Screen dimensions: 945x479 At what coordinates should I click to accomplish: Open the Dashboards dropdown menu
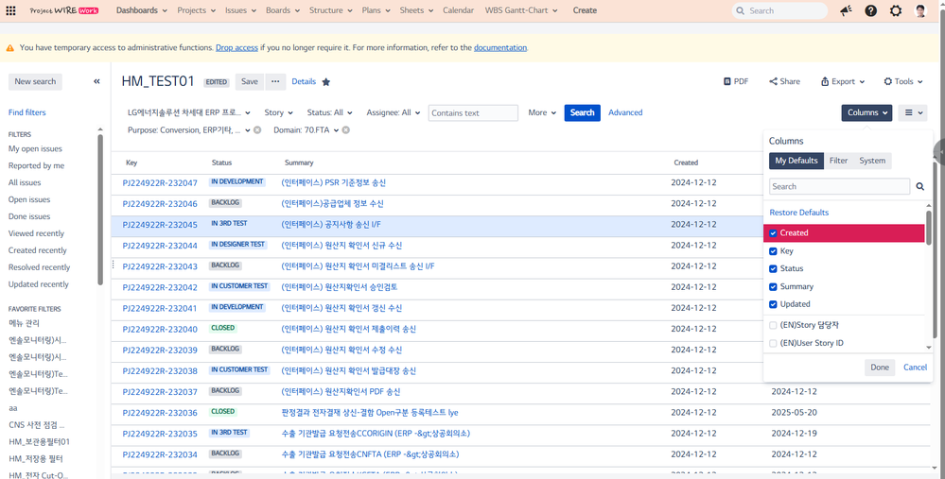142,10
